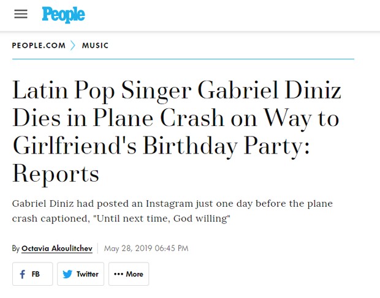Go to PEOPLE.COM breadcrumb
The width and height of the screenshot is (380, 298).
click(x=39, y=45)
